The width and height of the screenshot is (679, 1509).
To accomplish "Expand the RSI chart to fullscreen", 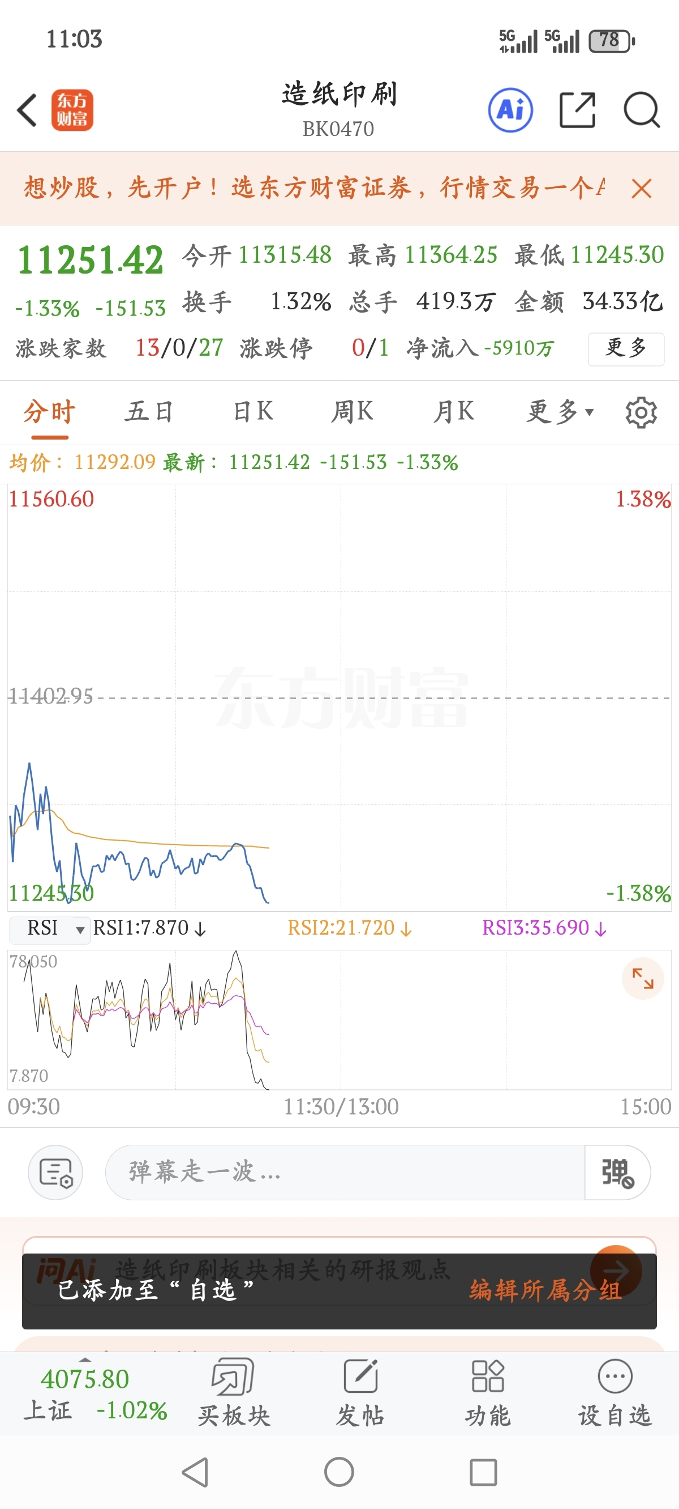I will click(x=643, y=978).
